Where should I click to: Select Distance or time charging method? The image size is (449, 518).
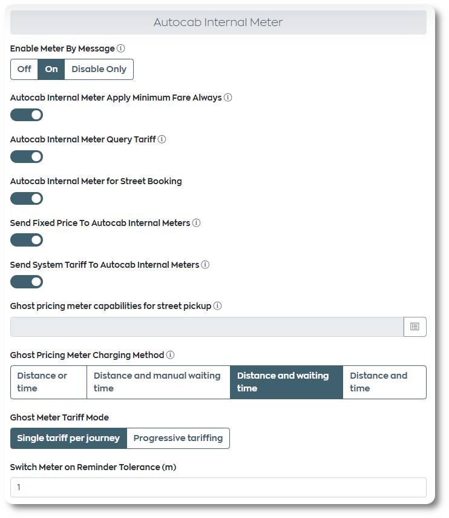[x=48, y=382]
